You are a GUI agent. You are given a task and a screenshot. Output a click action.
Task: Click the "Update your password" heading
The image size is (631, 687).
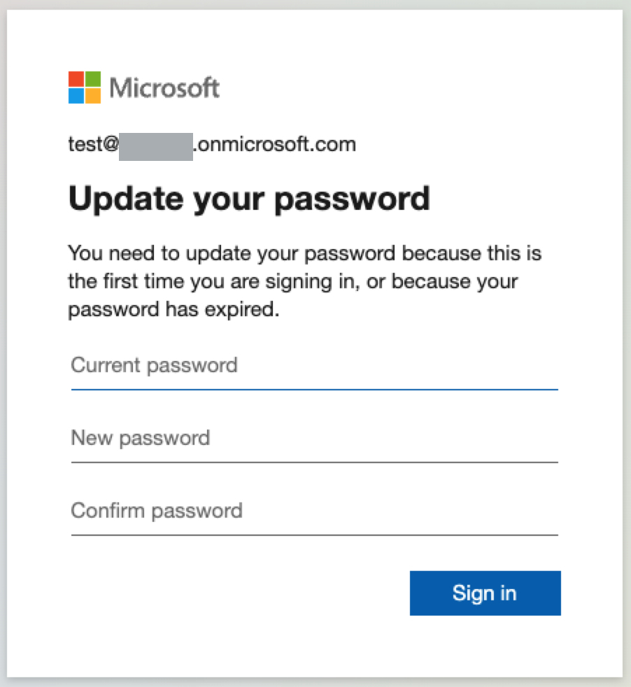click(248, 199)
